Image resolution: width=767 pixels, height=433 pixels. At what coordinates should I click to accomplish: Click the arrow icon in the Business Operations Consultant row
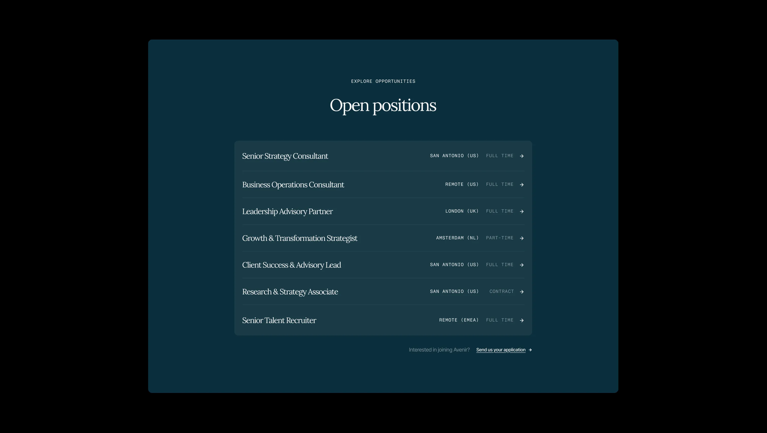pos(522,185)
